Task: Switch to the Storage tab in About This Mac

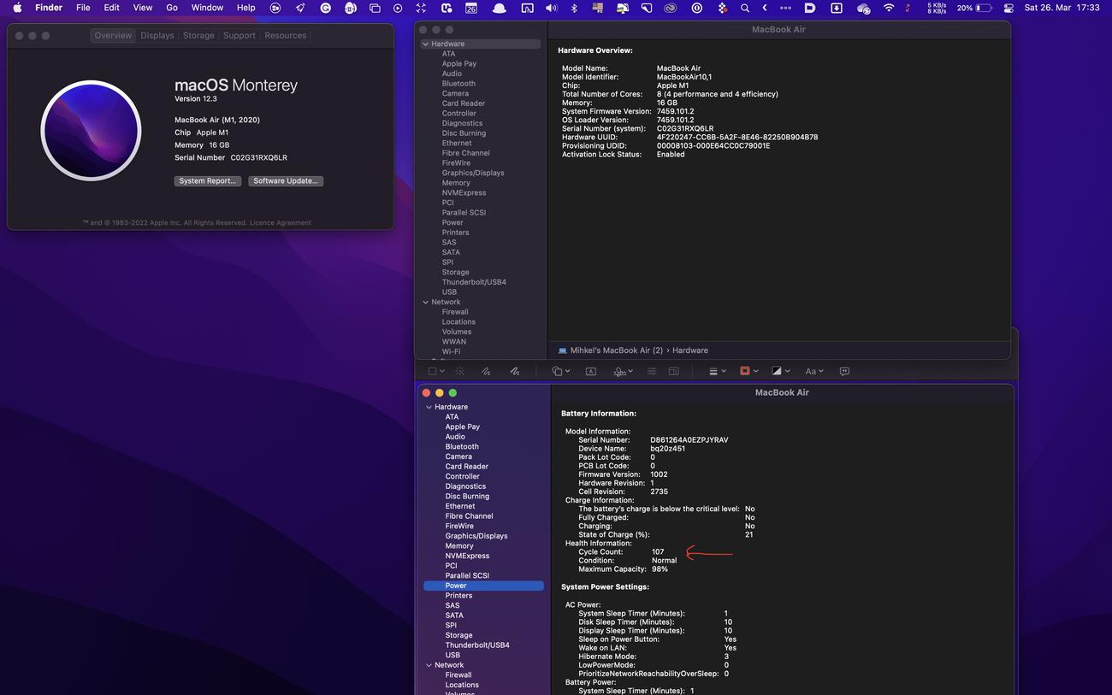Action: pos(198,36)
